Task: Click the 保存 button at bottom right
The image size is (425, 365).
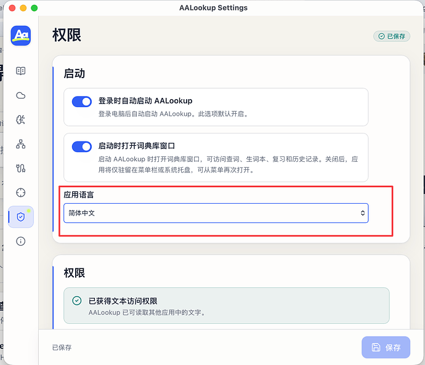Action: point(386,347)
